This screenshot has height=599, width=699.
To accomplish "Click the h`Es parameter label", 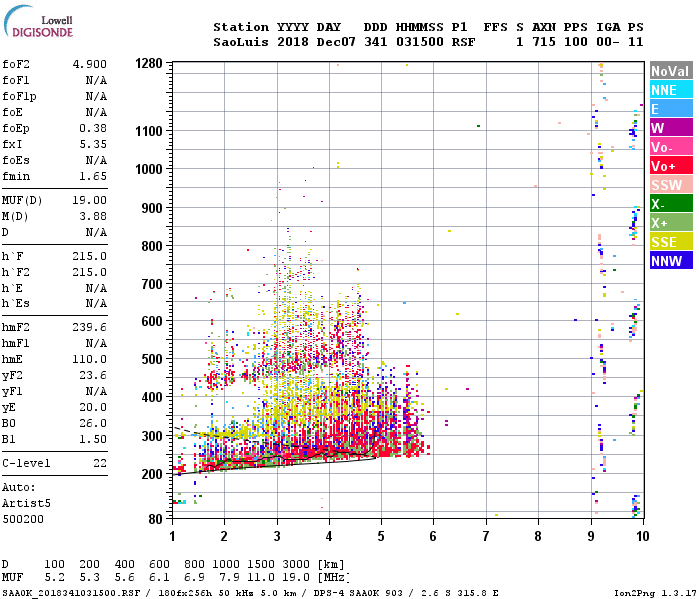I will (16, 303).
